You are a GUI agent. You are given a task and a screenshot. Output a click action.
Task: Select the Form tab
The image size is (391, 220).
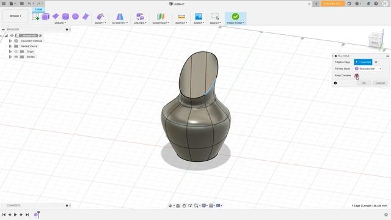click(x=38, y=10)
